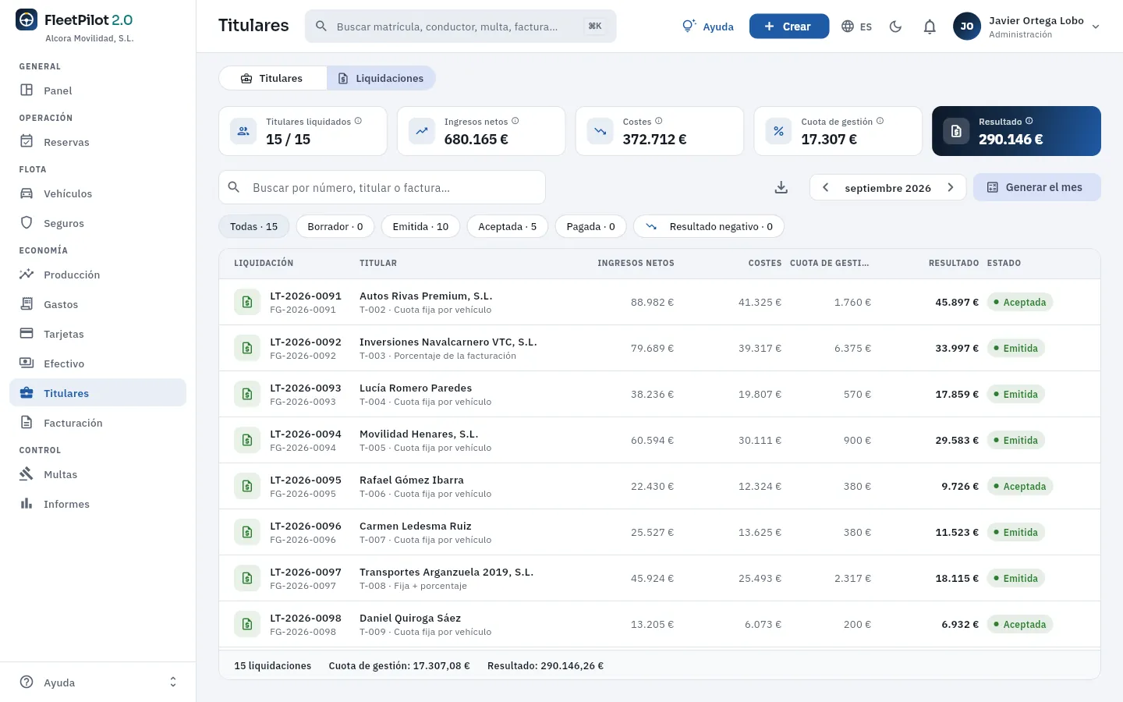Open Seguros in the sidebar
Image resolution: width=1123 pixels, height=702 pixels.
point(97,223)
